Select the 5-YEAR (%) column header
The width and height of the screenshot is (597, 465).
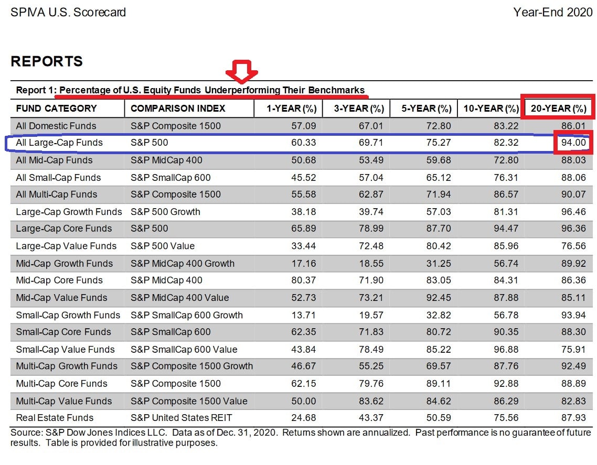click(x=427, y=109)
